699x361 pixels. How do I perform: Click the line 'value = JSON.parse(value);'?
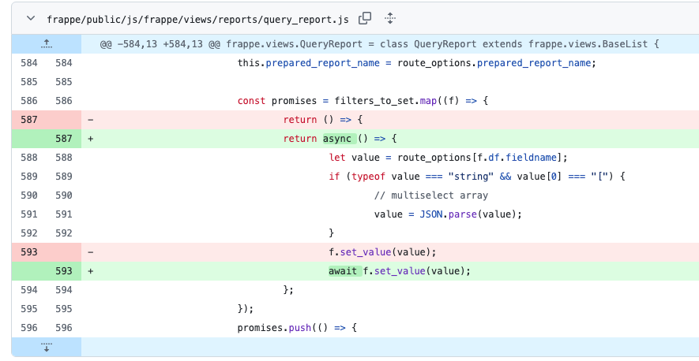(x=448, y=214)
